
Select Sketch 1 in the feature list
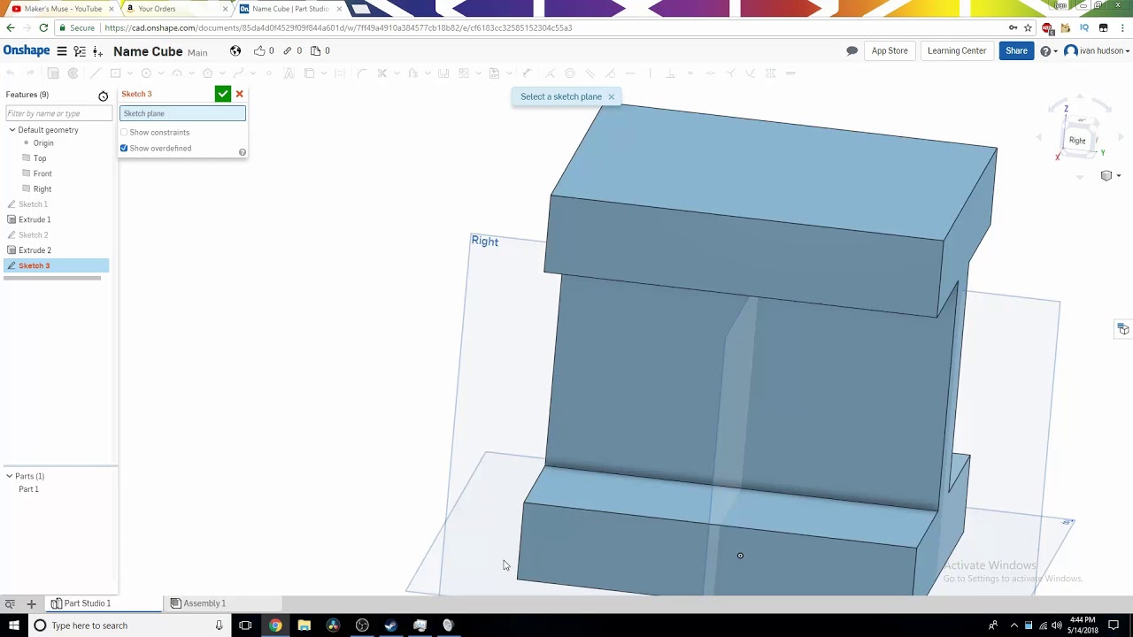33,204
